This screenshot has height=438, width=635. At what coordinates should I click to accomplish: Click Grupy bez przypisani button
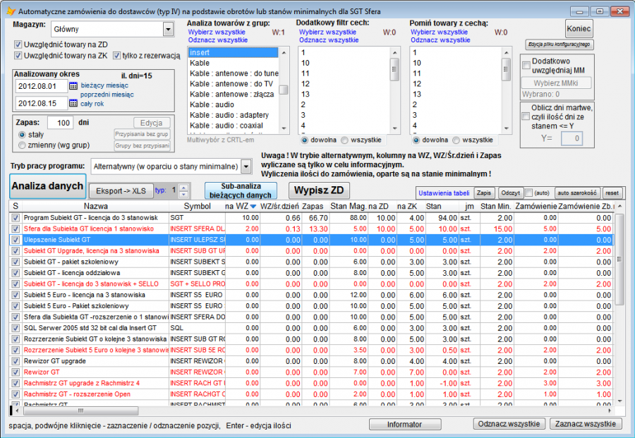click(142, 146)
